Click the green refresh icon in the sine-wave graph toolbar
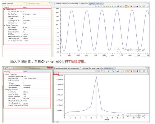155x124 pixels. tap(108, 6)
